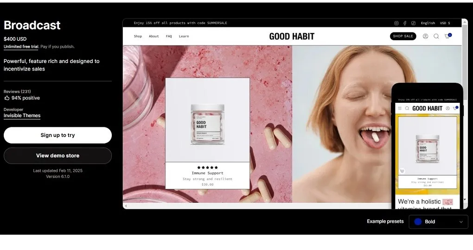Open the Invisible Themes developer link
The height and width of the screenshot is (250, 473).
point(22,116)
